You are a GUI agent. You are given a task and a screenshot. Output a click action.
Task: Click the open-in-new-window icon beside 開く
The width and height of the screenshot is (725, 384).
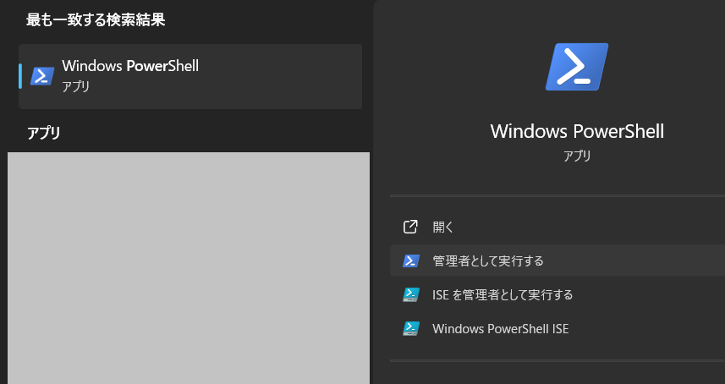(411, 227)
